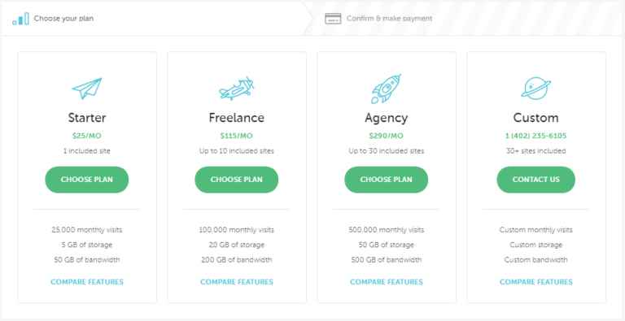The height and width of the screenshot is (321, 625).
Task: Click the 1 (402) 235-6105 phone number
Action: [x=536, y=136]
